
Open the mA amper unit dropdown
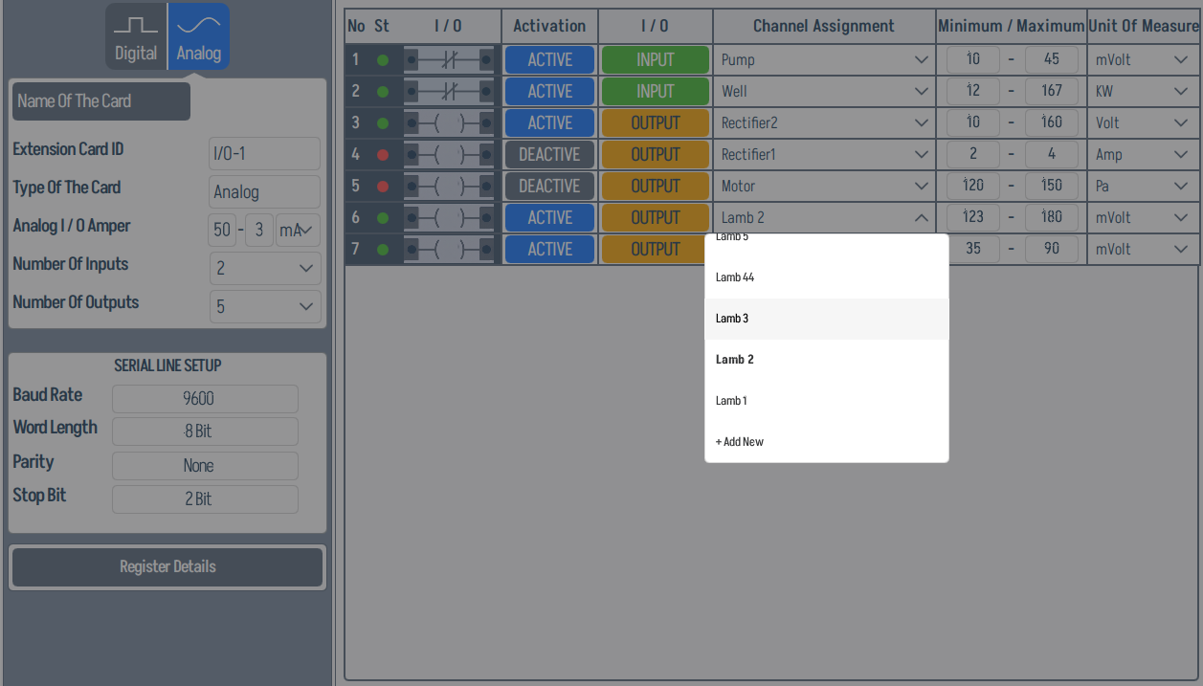(x=299, y=231)
